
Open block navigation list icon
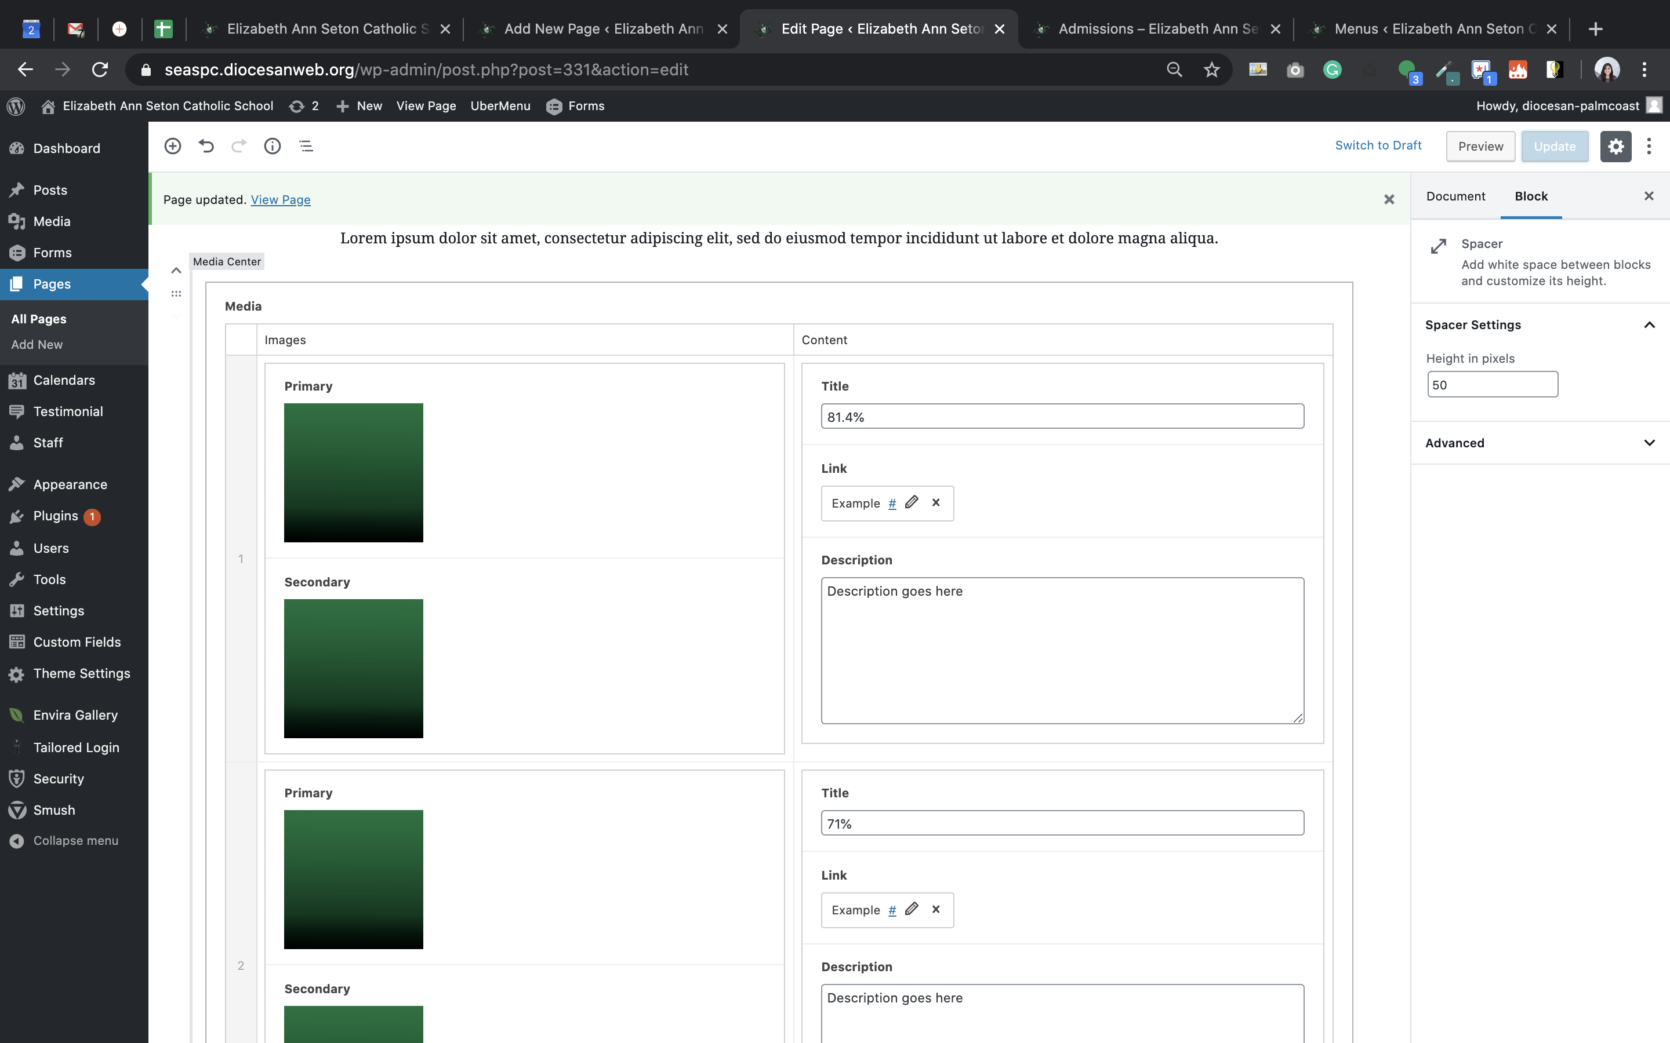[x=306, y=146]
